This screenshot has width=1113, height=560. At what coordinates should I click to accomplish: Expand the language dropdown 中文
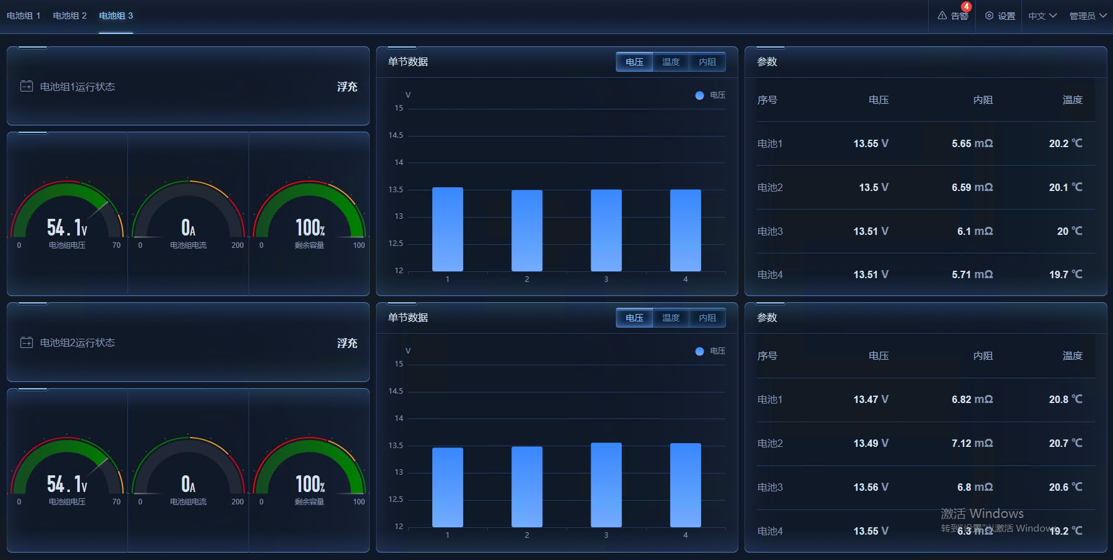coord(1043,16)
